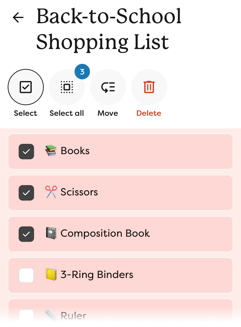Click the back arrow icon
The image size is (241, 327).
18,17
